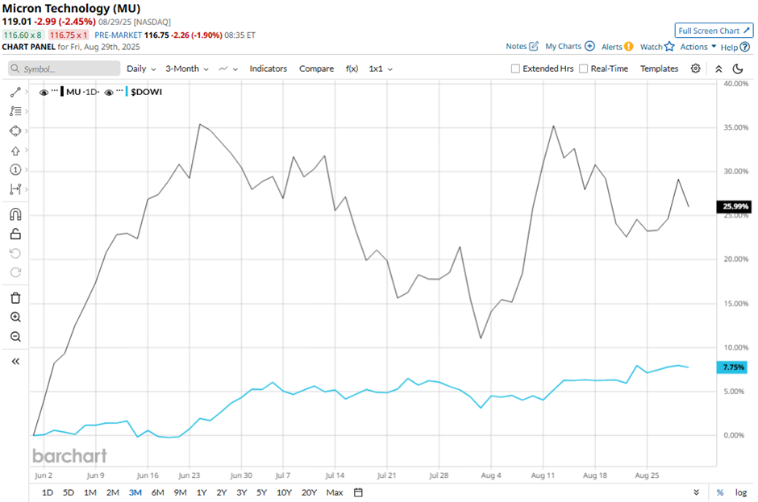Click the blue $DOWI series color swatch
The image size is (758, 502).
tap(127, 92)
